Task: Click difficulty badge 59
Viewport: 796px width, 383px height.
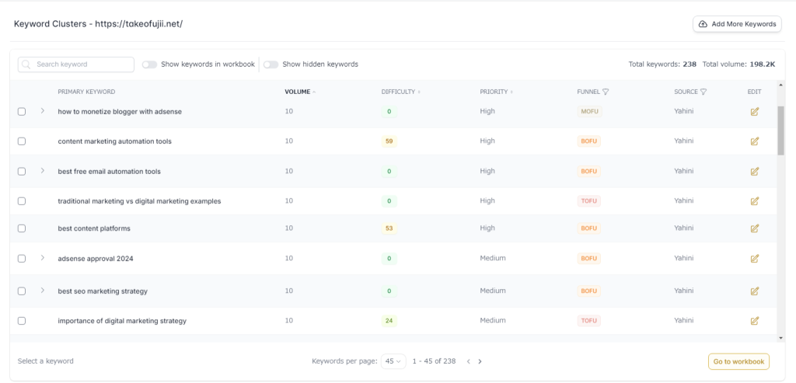Action: pyautogui.click(x=389, y=141)
